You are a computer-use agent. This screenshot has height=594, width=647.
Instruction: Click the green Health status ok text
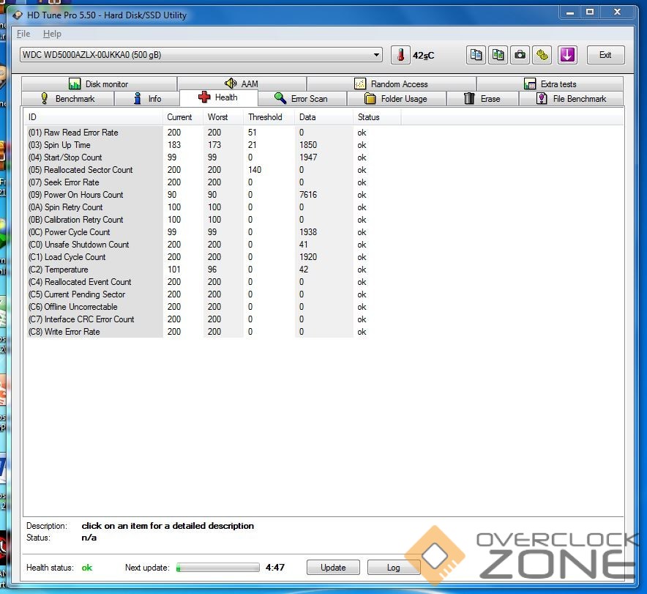87,568
